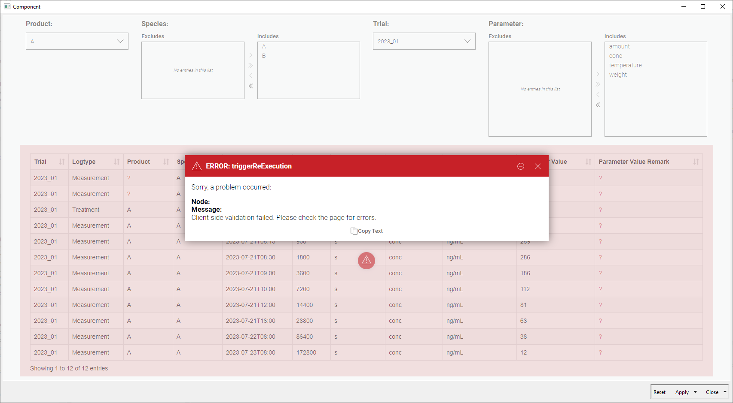Click the red circular warning icon over the table
Image resolution: width=733 pixels, height=403 pixels.
click(366, 261)
